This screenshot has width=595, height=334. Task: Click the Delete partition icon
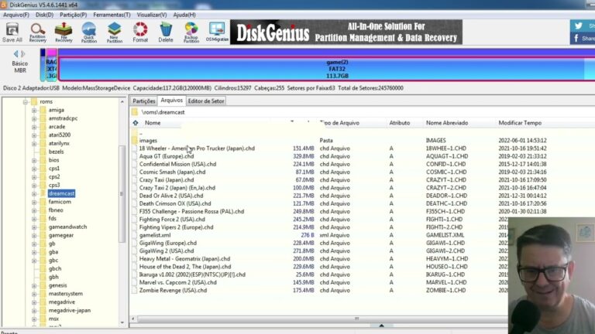[166, 32]
